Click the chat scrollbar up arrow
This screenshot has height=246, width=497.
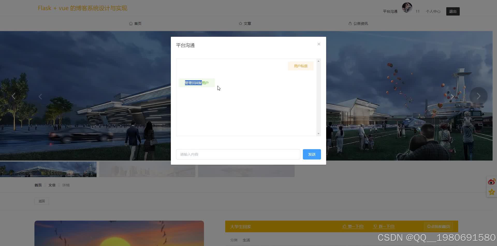(318, 61)
